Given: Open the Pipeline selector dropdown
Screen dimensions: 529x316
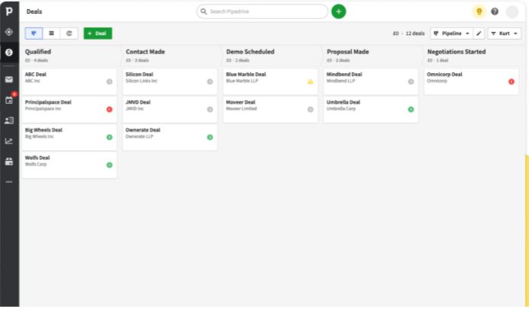Looking at the screenshot, I should (x=451, y=34).
